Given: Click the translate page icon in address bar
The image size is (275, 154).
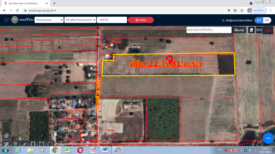Looking at the screenshot, I should (235, 10).
